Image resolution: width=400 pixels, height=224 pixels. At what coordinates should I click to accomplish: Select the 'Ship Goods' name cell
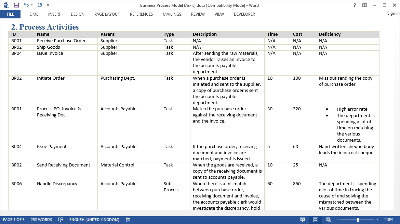tap(49, 47)
